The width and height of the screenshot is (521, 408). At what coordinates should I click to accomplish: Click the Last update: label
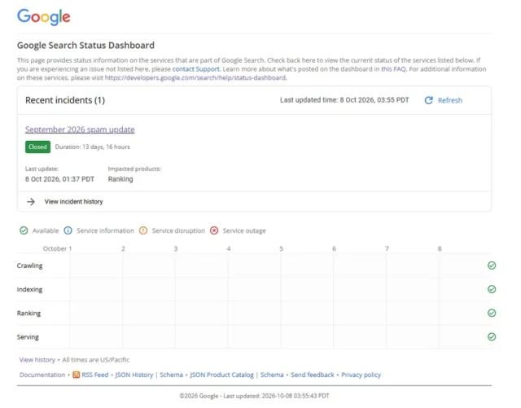coord(42,169)
